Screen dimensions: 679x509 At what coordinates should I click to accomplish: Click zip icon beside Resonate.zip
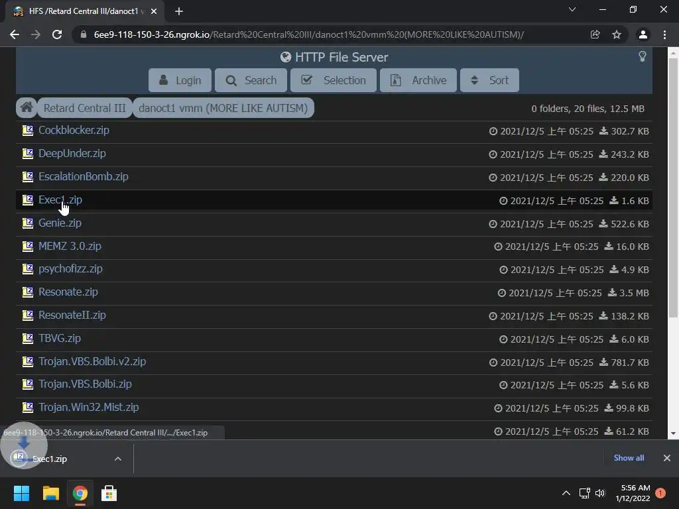click(28, 292)
